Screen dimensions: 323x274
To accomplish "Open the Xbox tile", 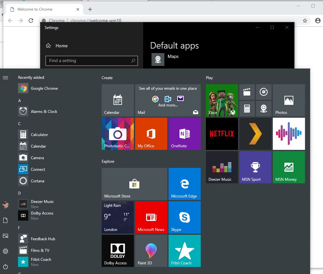I will (222, 100).
